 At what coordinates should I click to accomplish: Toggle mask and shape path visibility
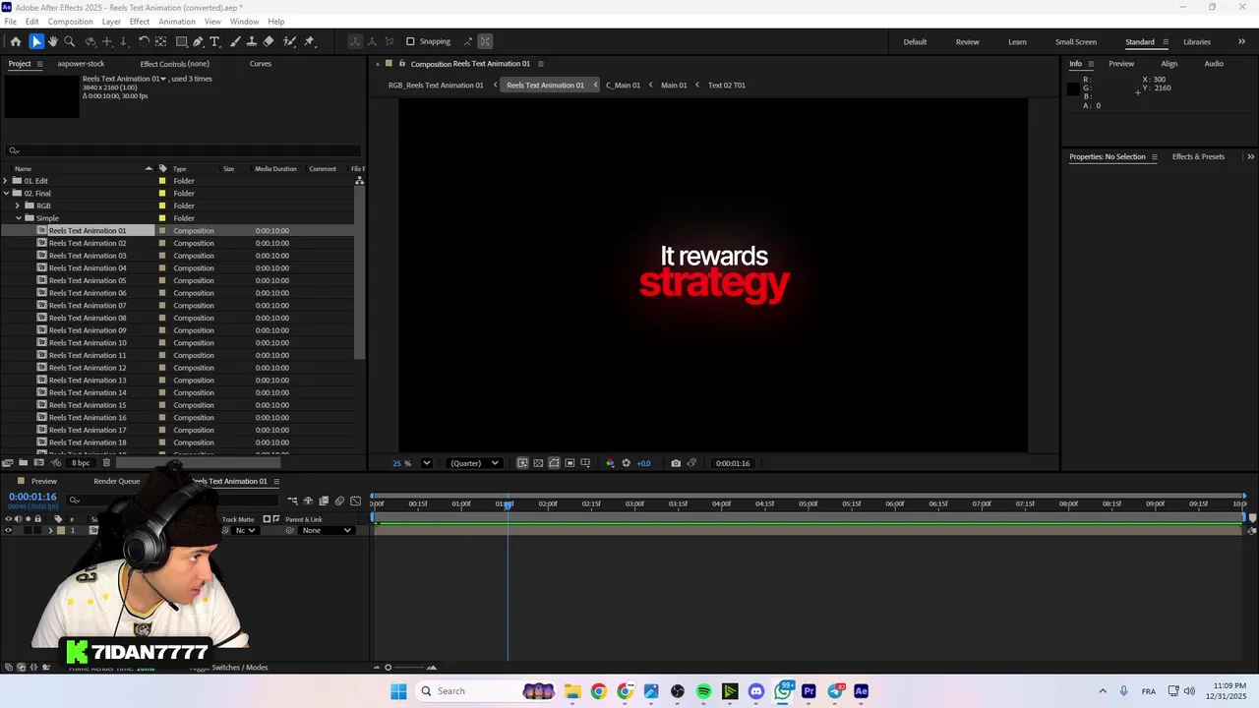(x=554, y=463)
